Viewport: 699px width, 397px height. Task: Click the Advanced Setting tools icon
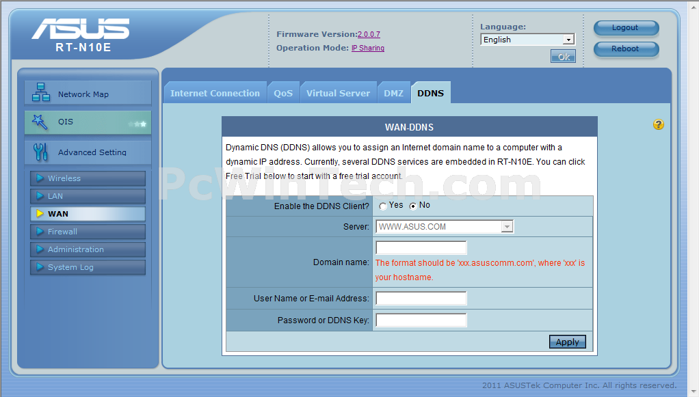(40, 152)
